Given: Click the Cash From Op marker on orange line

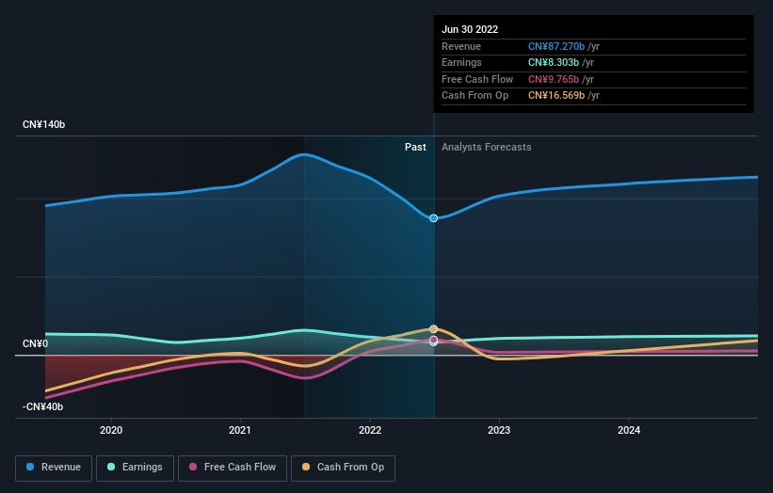Looking at the screenshot, I should [433, 329].
